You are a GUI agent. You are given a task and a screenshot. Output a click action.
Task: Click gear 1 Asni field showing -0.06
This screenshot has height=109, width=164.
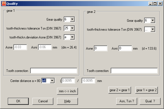(45, 47)
